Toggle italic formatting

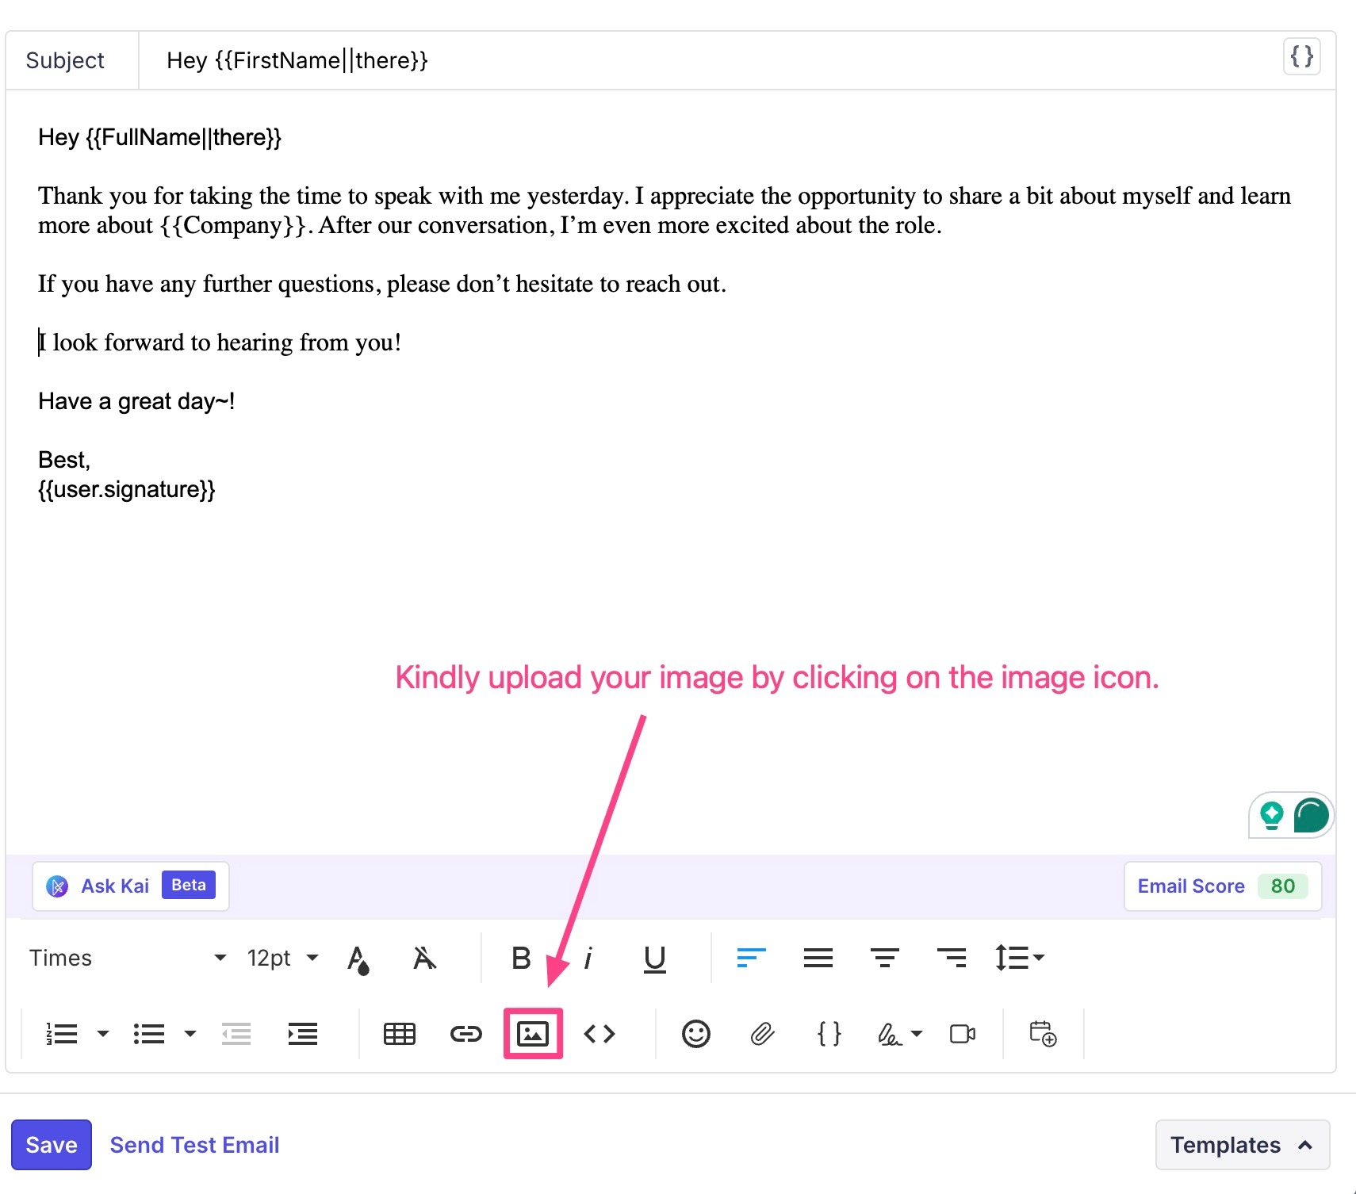point(588,959)
